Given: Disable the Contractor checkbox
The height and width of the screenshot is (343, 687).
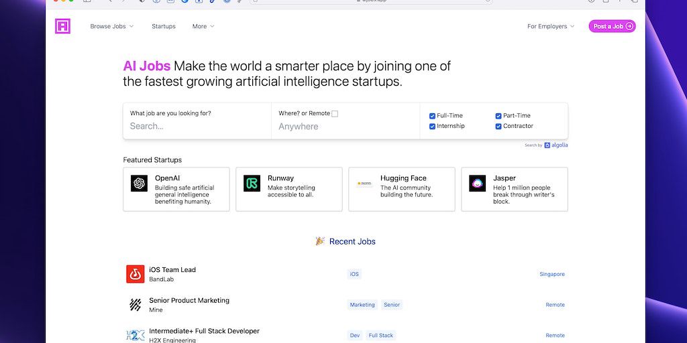Looking at the screenshot, I should [x=498, y=126].
